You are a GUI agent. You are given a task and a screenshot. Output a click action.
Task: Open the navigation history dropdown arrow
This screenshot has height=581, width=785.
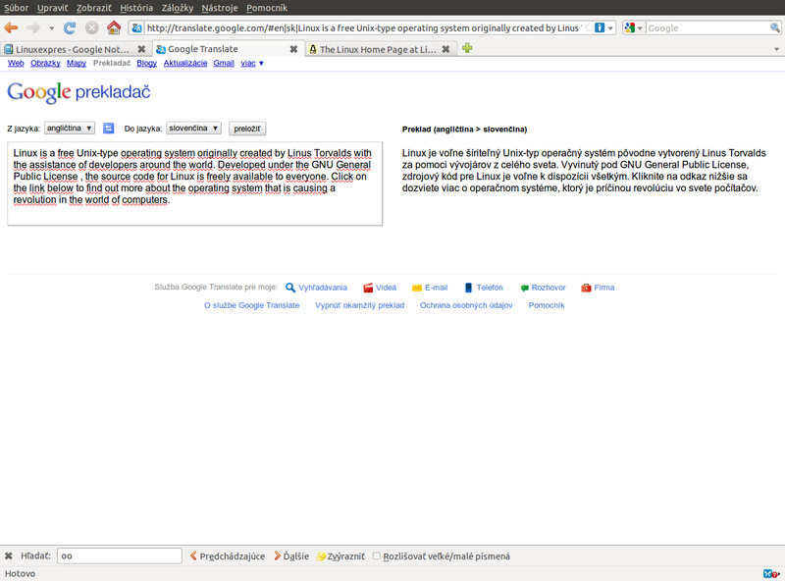point(51,28)
